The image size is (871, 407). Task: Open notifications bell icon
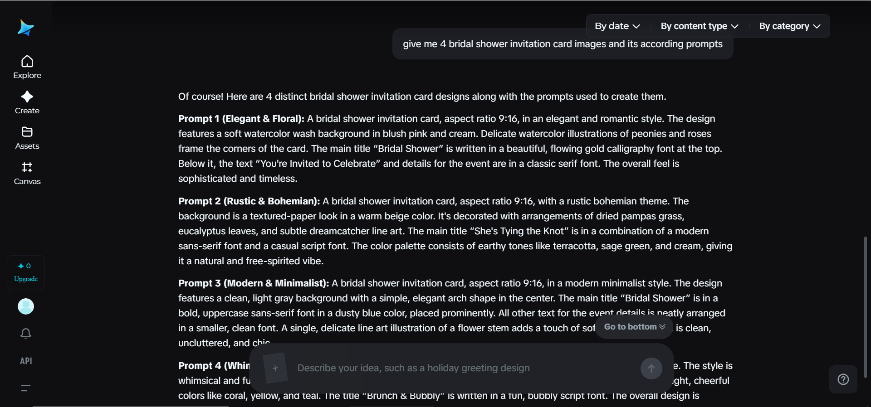pyautogui.click(x=26, y=334)
